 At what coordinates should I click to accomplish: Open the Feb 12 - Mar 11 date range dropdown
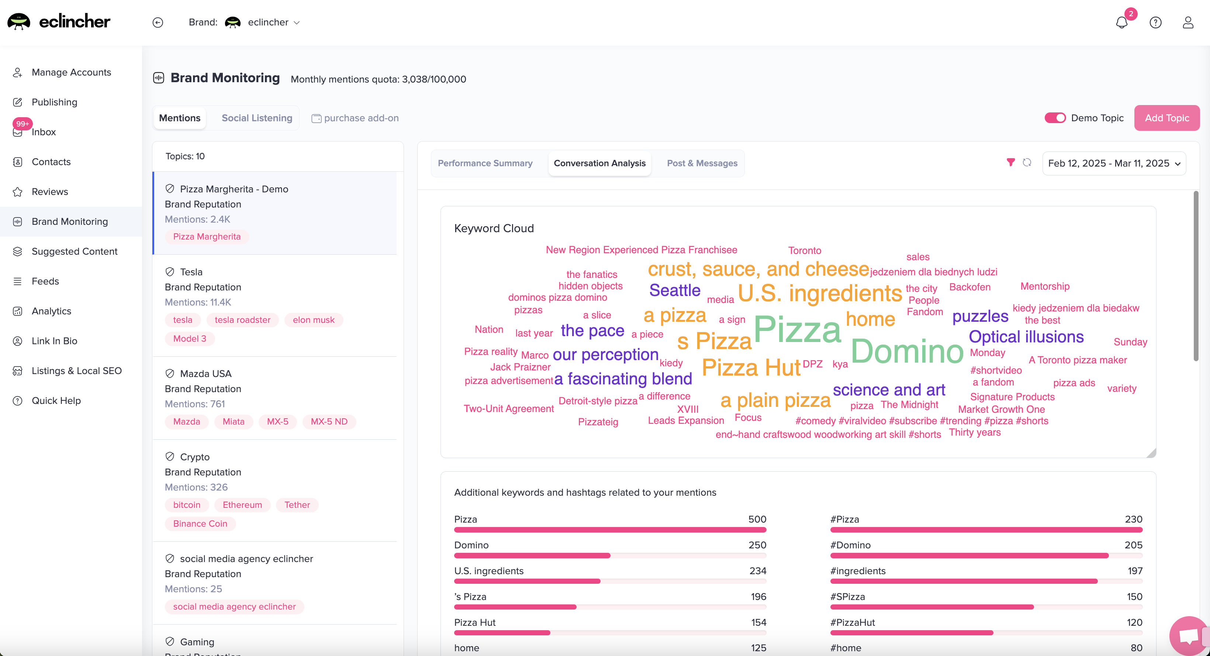[x=1114, y=163]
